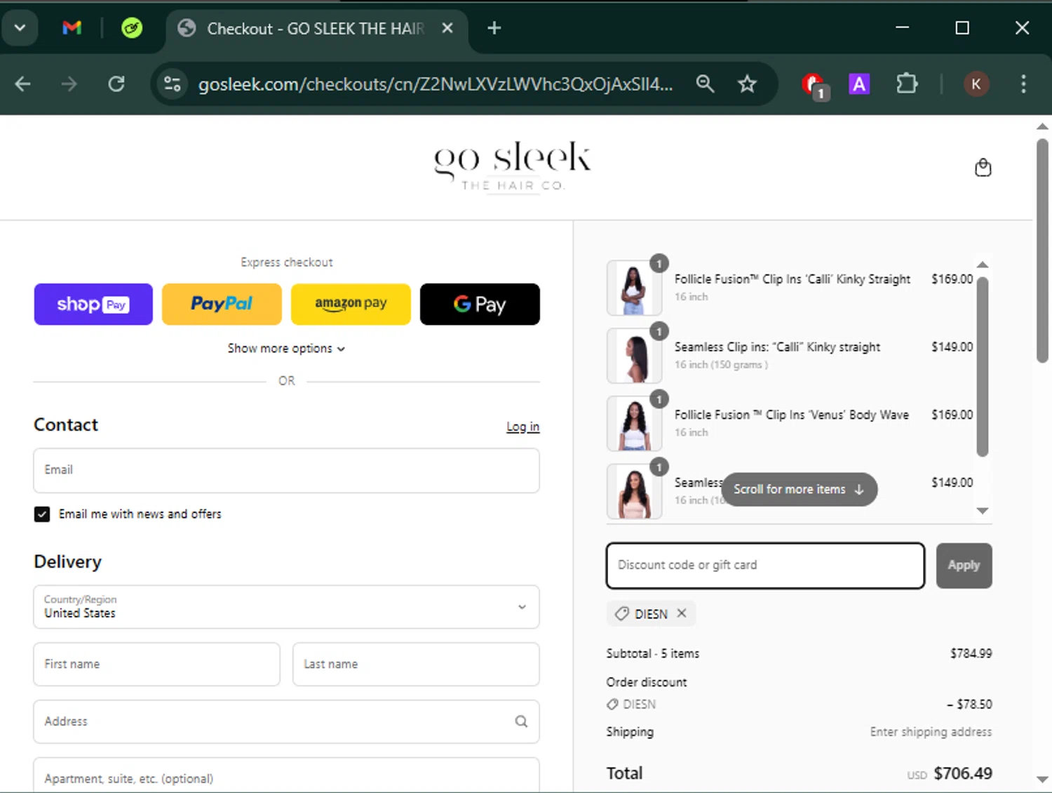Click the order list scroll down arrow
The image size is (1052, 793).
pyautogui.click(x=983, y=511)
